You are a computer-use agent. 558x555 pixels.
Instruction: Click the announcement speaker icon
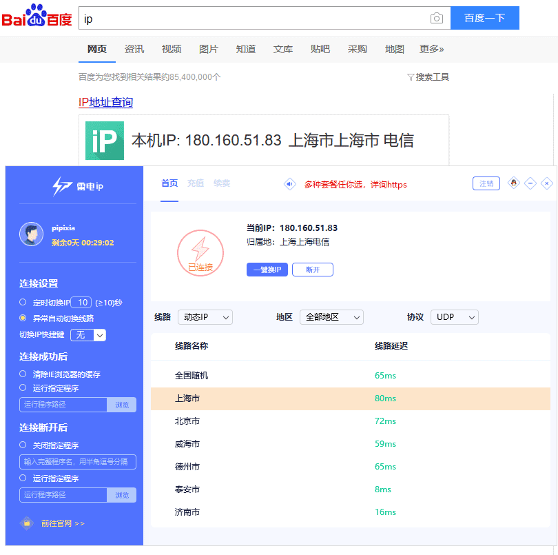(289, 183)
